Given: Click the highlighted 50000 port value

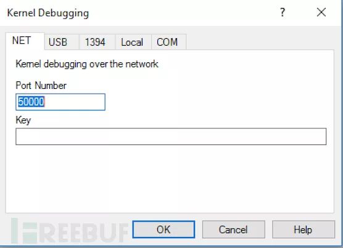Looking at the screenshot, I should point(31,102).
